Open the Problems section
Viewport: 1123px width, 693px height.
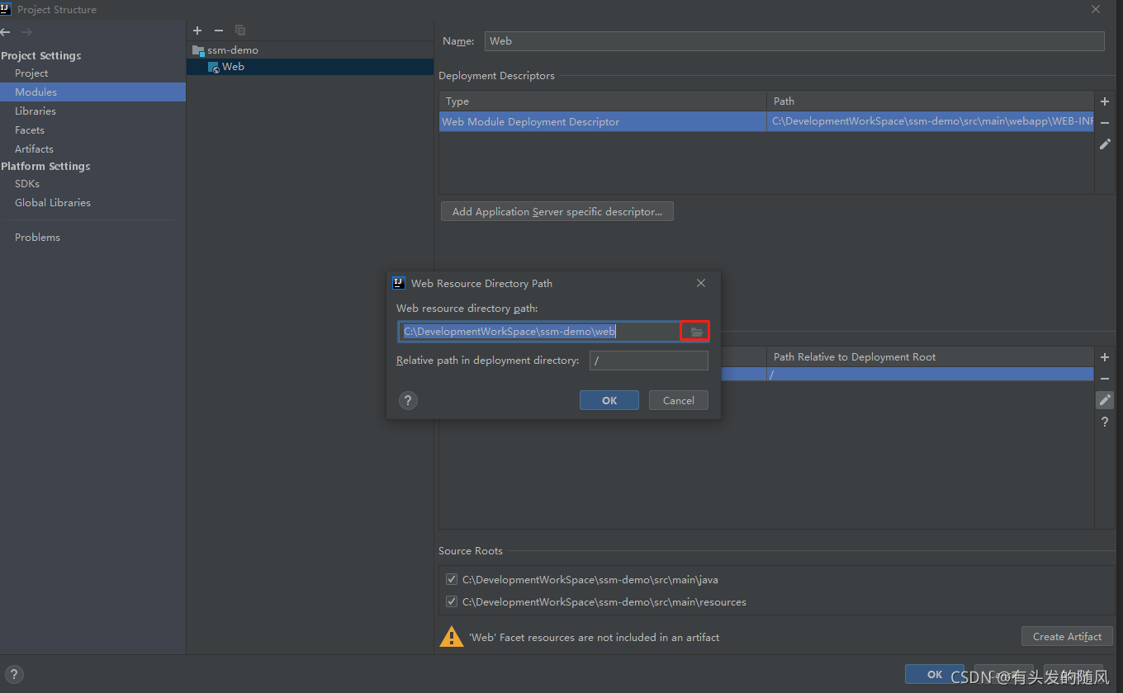(x=37, y=238)
